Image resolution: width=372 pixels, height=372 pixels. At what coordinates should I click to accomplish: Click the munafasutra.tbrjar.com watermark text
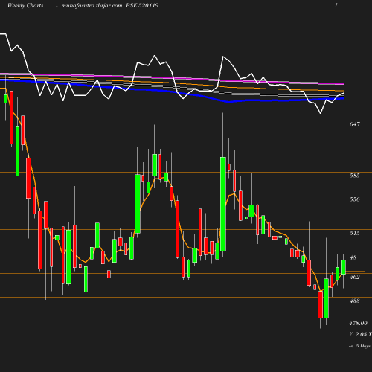click(x=92, y=6)
